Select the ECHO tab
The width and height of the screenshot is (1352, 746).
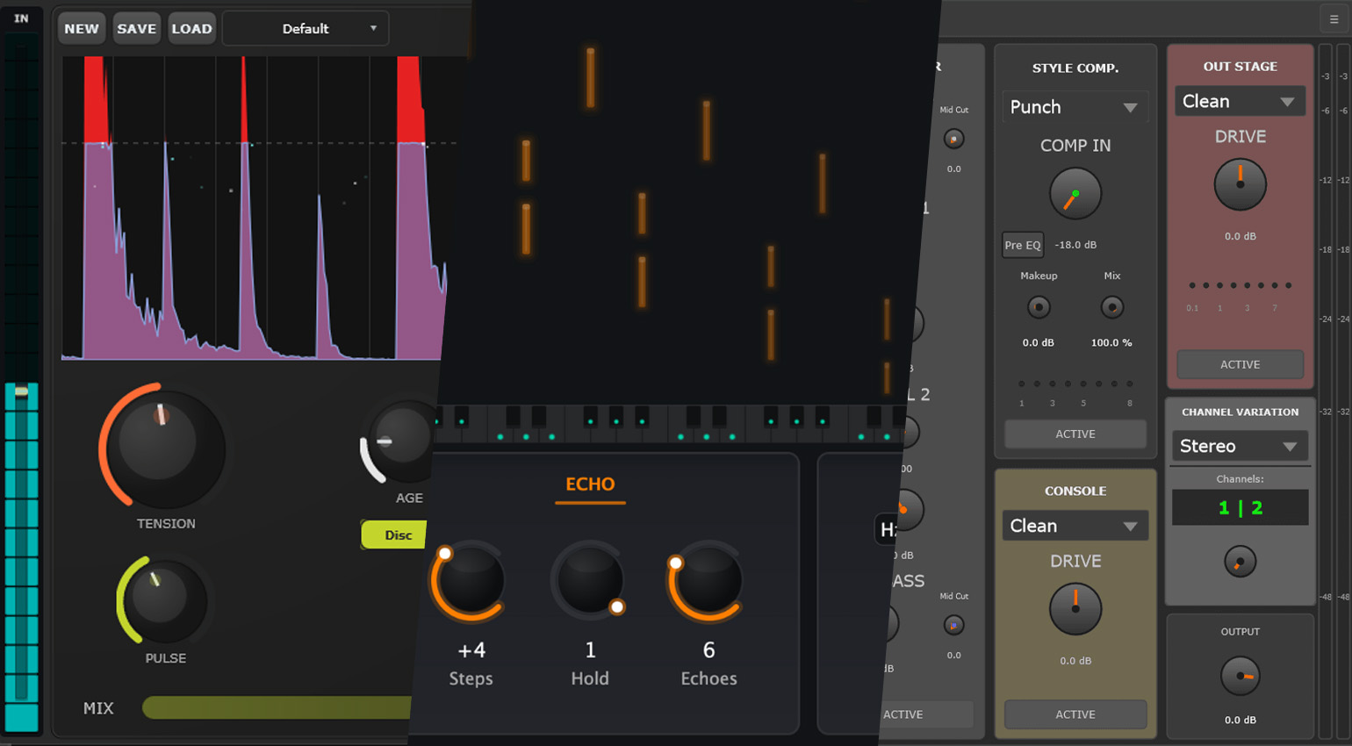pos(590,484)
